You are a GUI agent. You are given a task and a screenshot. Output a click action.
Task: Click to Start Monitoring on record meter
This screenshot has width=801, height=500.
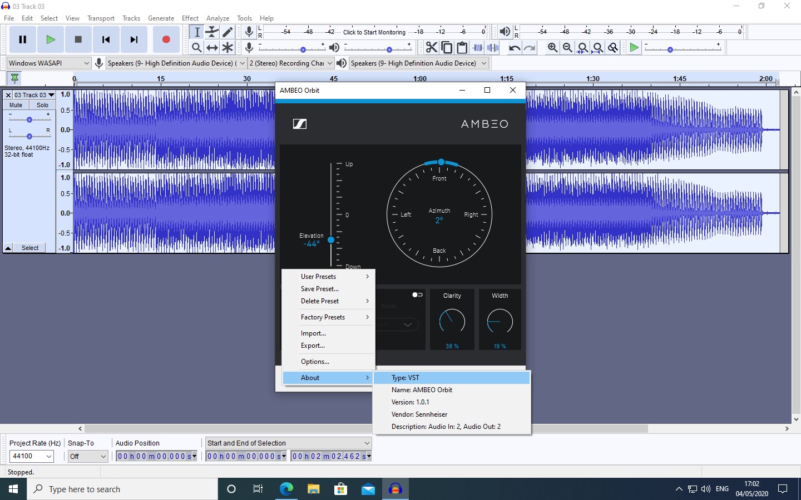[x=374, y=32]
